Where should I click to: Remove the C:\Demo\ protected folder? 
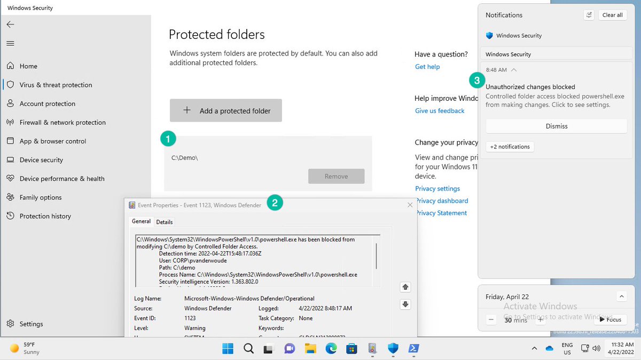tap(336, 176)
